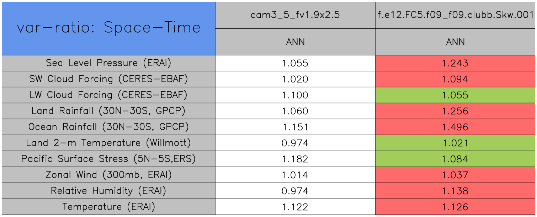Click the Zonal Wind (300mb, ERAI) label
537x217 pixels.
click(x=108, y=175)
